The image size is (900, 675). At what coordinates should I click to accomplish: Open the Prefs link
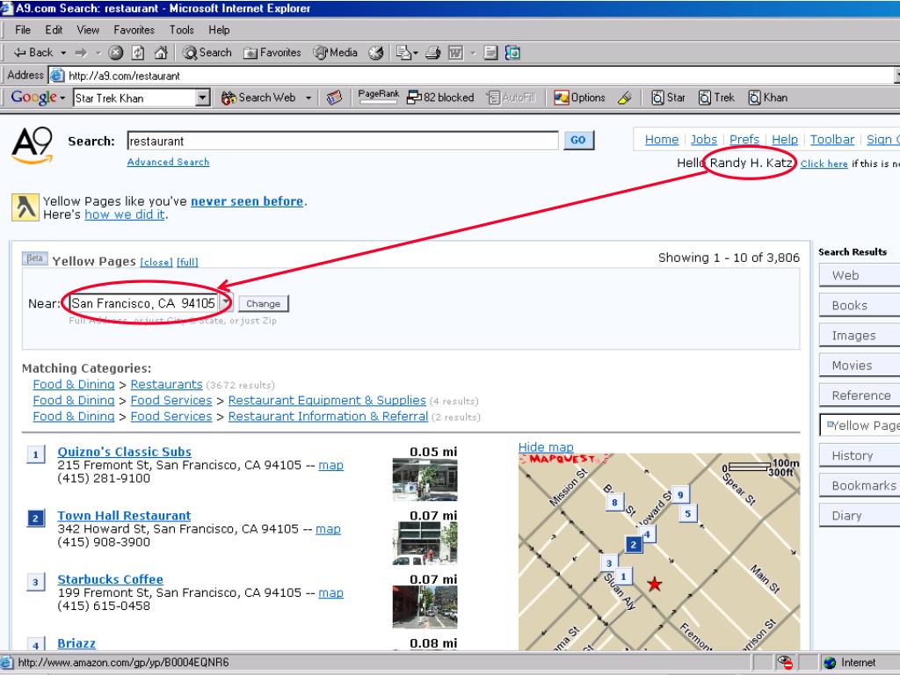744,140
